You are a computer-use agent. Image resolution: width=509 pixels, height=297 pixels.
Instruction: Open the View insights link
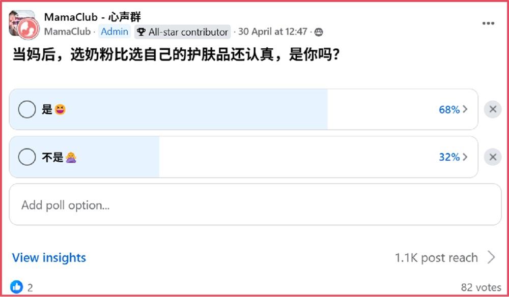49,257
